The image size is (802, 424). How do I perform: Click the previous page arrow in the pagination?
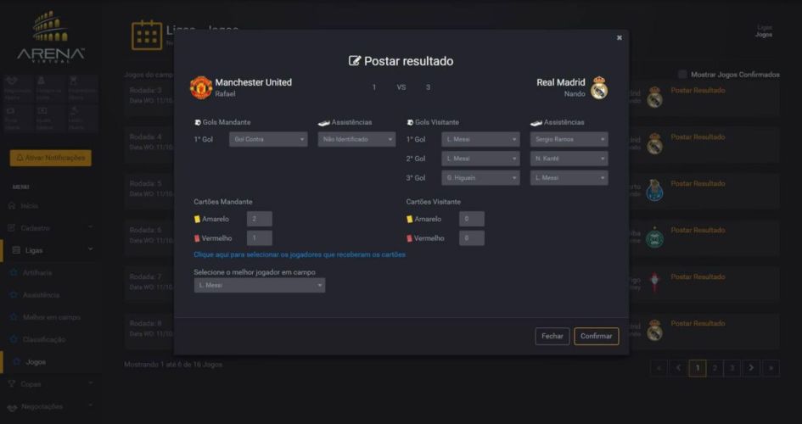[679, 368]
